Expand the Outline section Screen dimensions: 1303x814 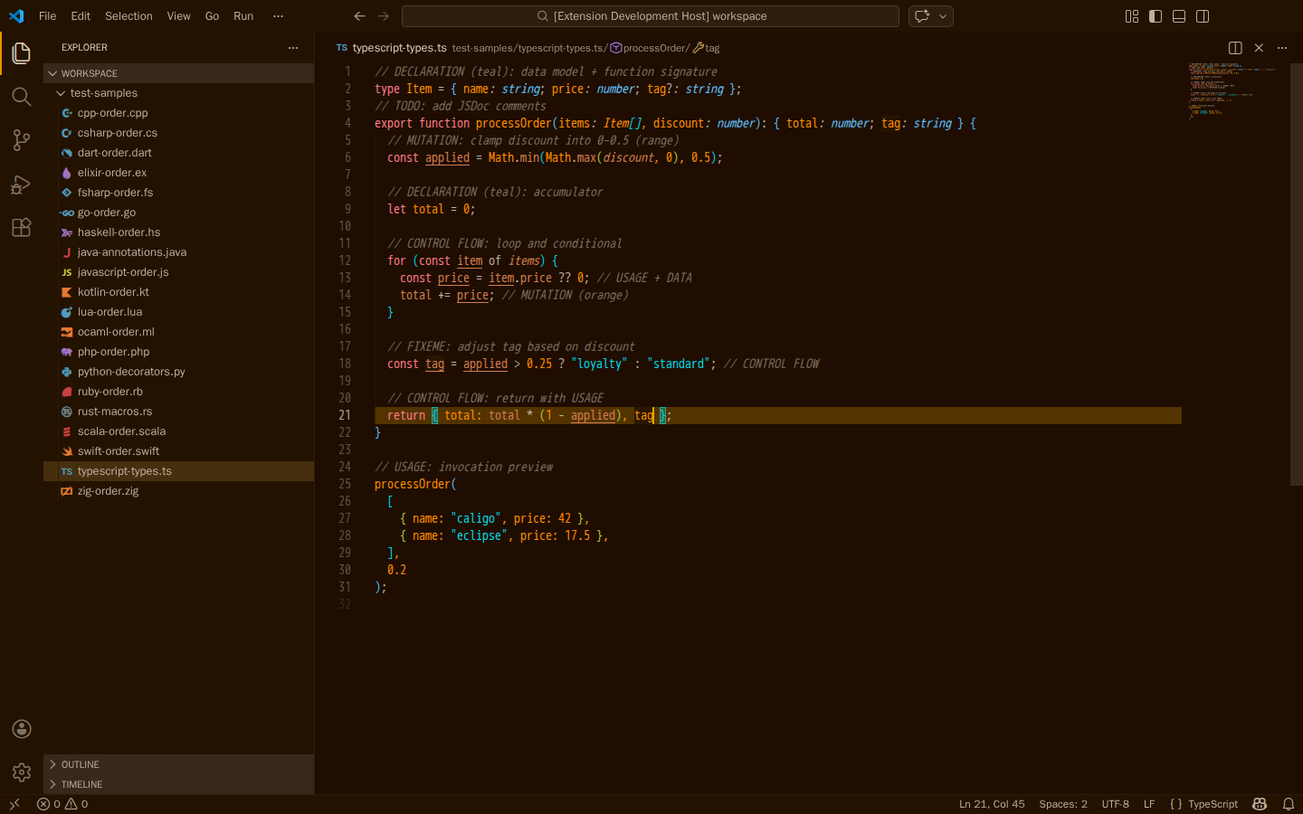point(81,764)
